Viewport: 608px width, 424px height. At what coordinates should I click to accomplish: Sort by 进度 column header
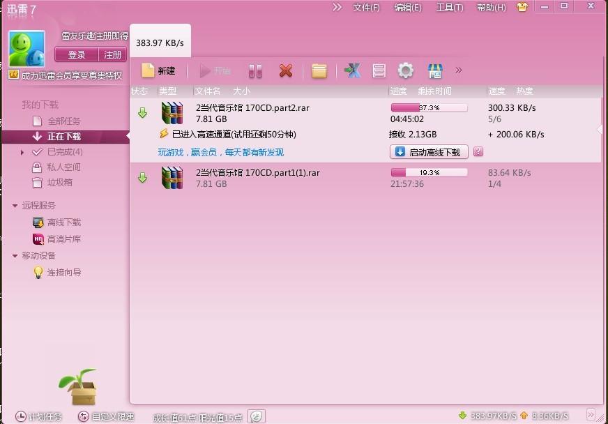tap(398, 91)
